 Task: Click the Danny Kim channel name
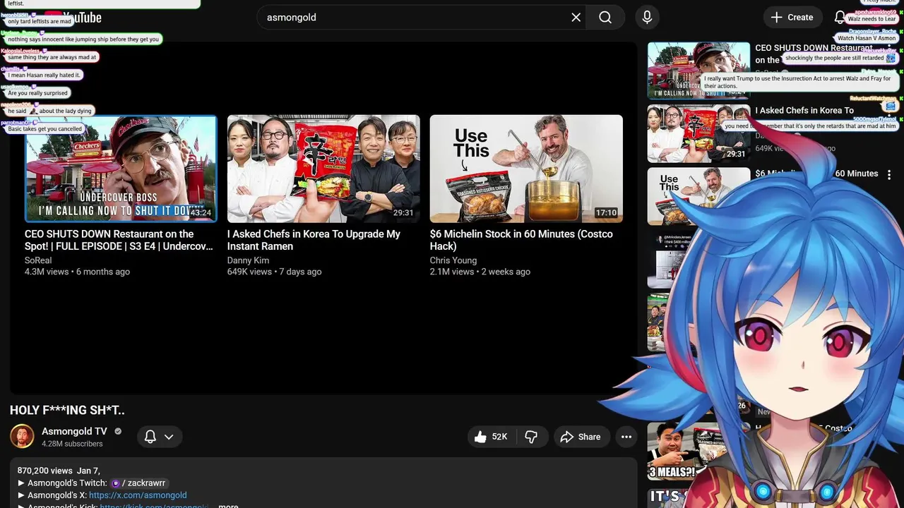point(248,260)
